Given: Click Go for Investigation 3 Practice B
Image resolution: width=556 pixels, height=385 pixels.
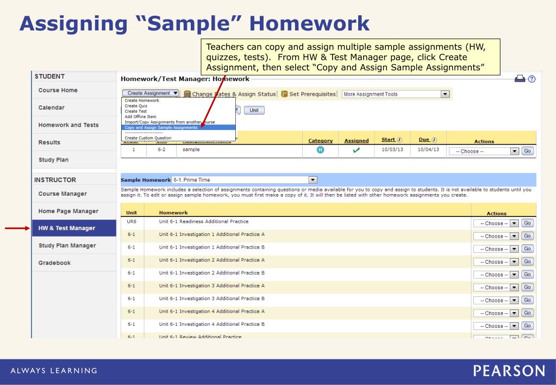Looking at the screenshot, I should 527,300.
